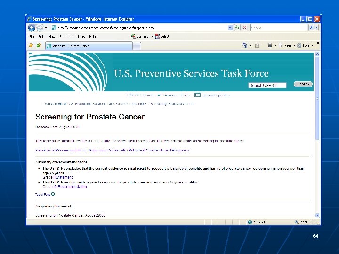
Task: Click the Release Date August 2008 text
Action: pos(57,127)
